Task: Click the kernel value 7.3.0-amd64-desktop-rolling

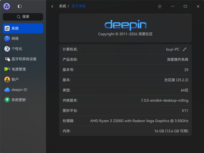Action: point(165,100)
